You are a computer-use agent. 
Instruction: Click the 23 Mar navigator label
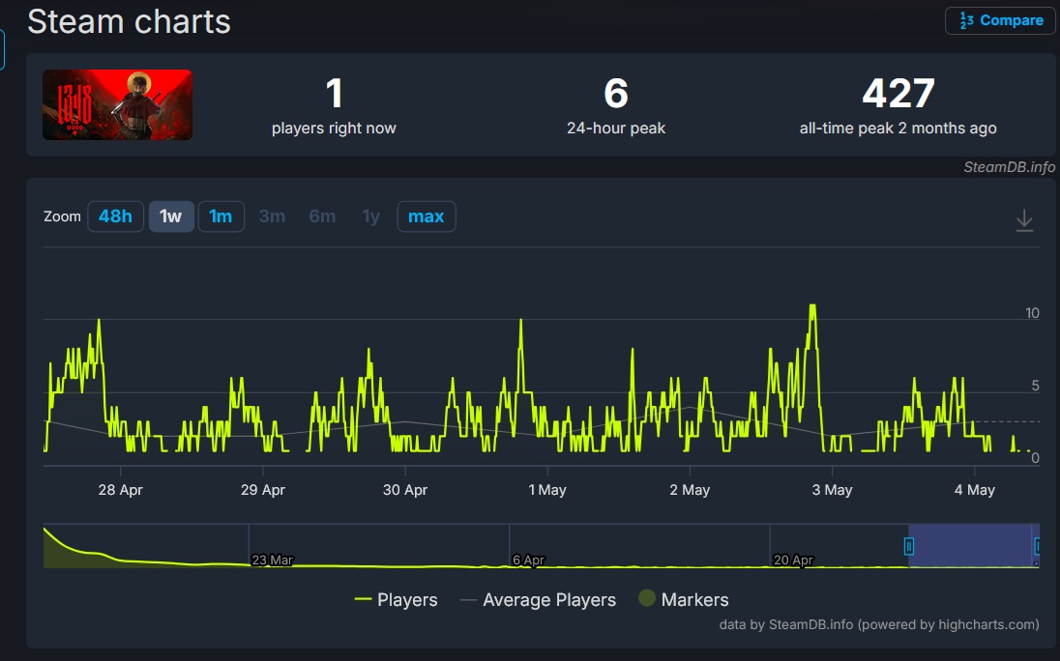273,560
